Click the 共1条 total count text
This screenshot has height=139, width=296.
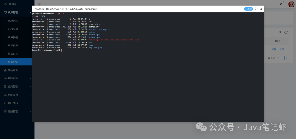click(271, 58)
